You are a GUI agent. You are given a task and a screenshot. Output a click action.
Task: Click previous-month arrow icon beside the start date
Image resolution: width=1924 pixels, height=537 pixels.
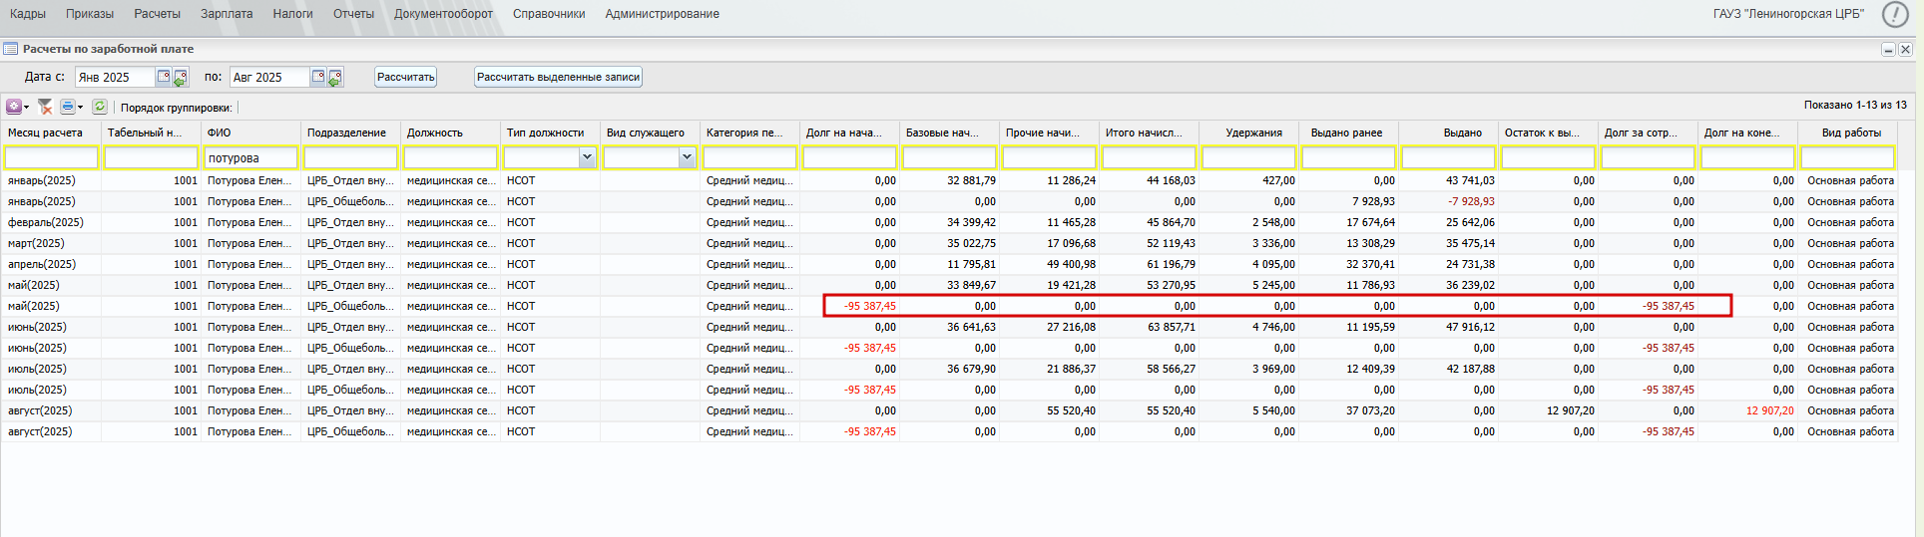pos(181,77)
